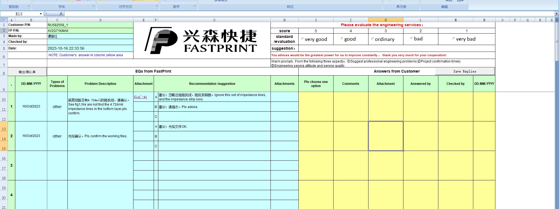Select column header G
The height and width of the screenshot is (209, 559).
(214, 20)
